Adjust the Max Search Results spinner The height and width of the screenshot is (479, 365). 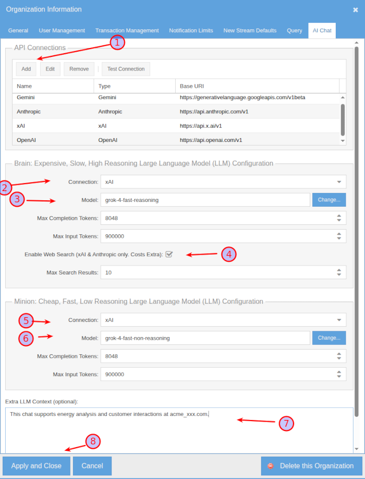pyautogui.click(x=338, y=272)
